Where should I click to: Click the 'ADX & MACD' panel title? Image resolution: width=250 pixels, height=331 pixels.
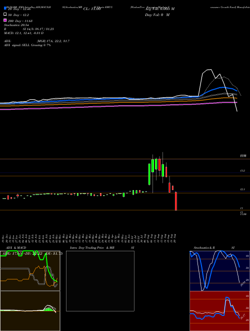[x=15, y=248]
